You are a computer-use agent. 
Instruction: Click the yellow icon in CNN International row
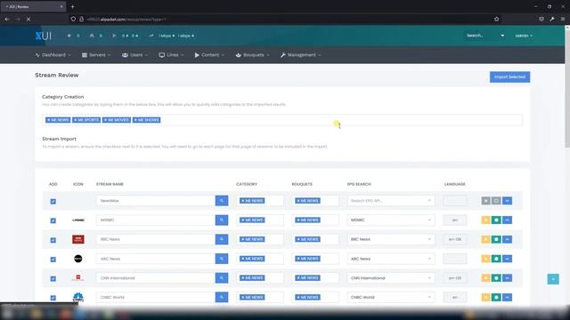point(485,278)
